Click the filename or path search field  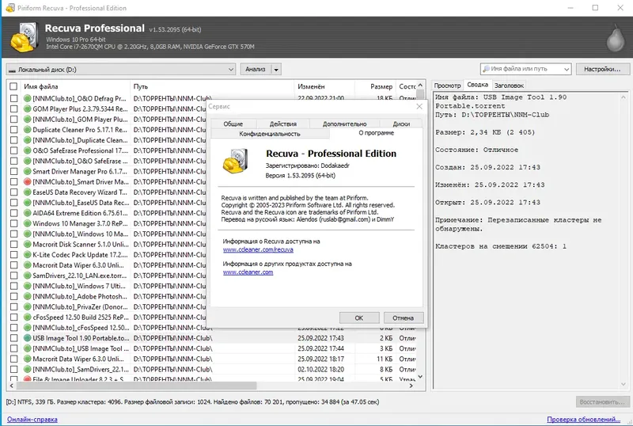pyautogui.click(x=525, y=69)
